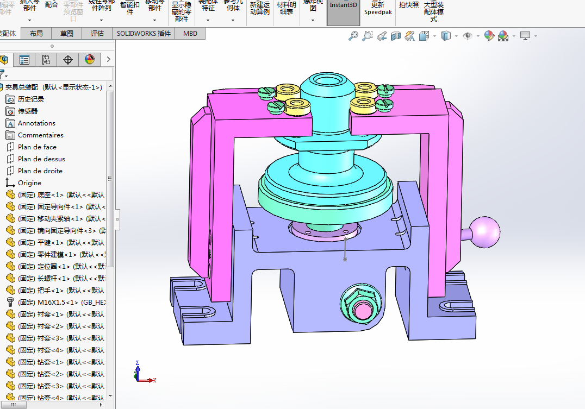Click the Edit Appearance color icon

(x=489, y=36)
